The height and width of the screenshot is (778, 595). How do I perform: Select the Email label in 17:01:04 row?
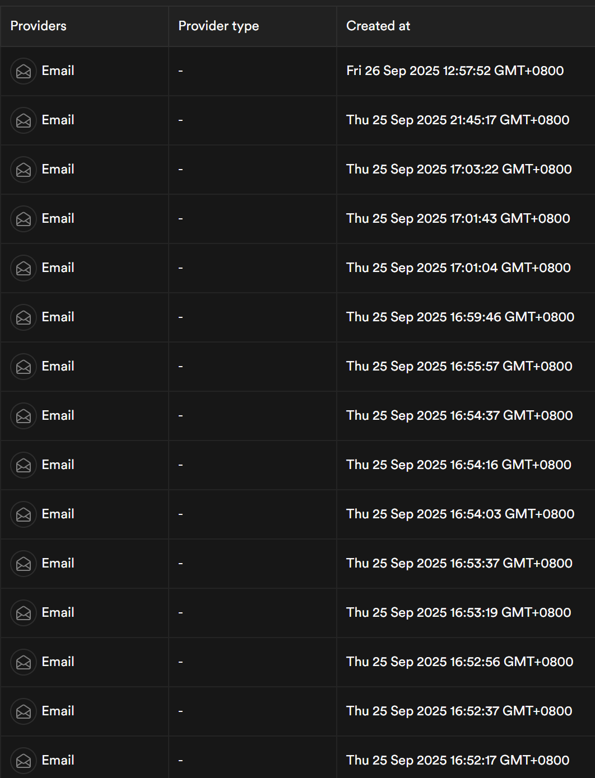pyautogui.click(x=58, y=268)
